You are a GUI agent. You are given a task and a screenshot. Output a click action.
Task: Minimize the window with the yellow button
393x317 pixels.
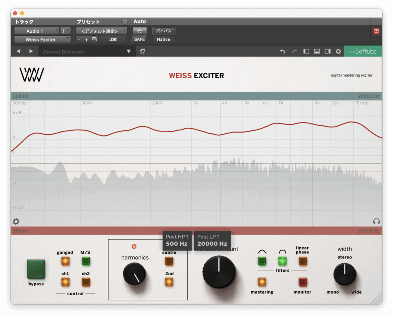click(22, 13)
